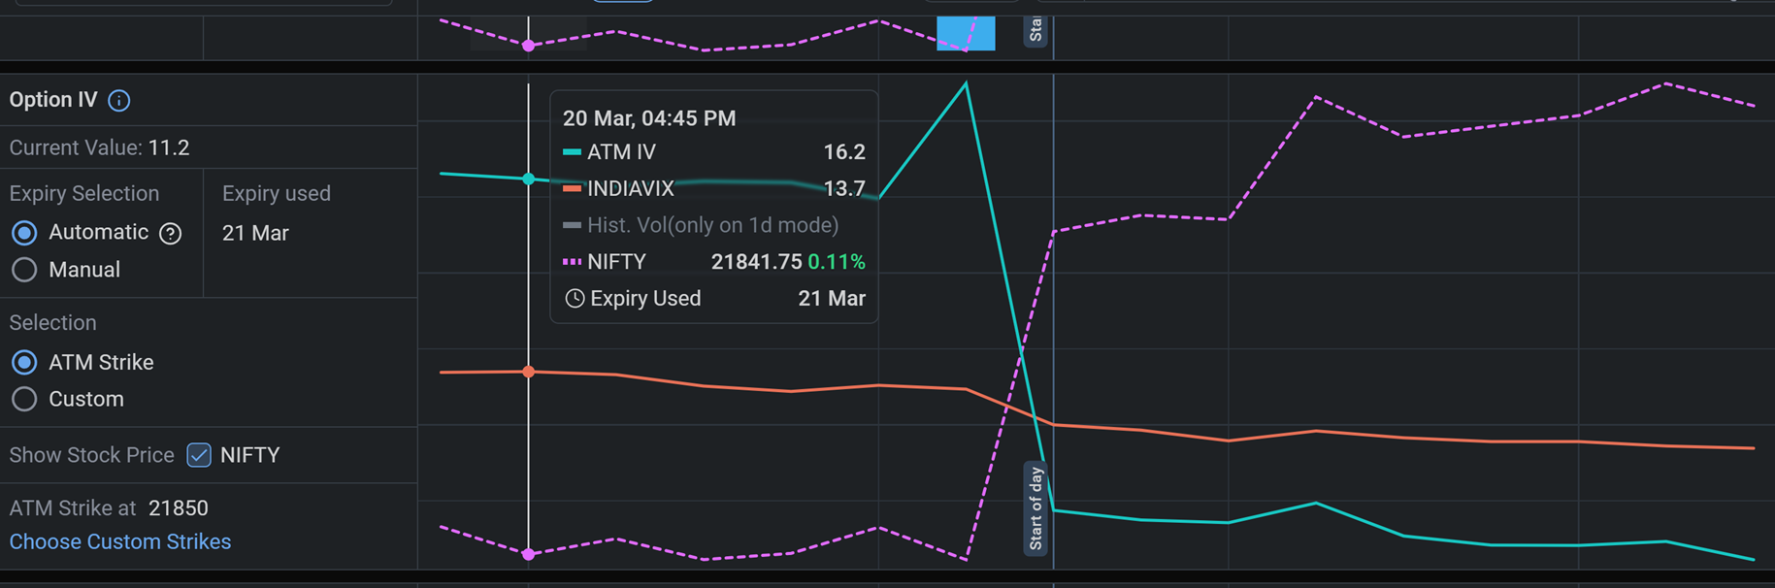Uncheck the NIFTY stock price checkbox
Screen dimensions: 1775x588
click(x=199, y=455)
